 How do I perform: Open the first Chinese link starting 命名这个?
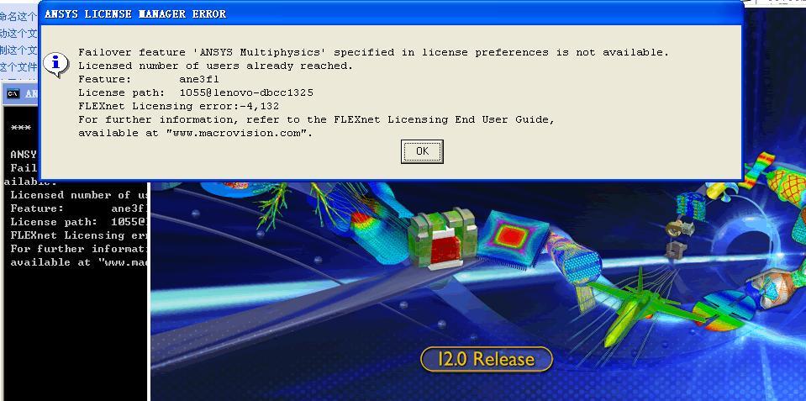(x=18, y=17)
